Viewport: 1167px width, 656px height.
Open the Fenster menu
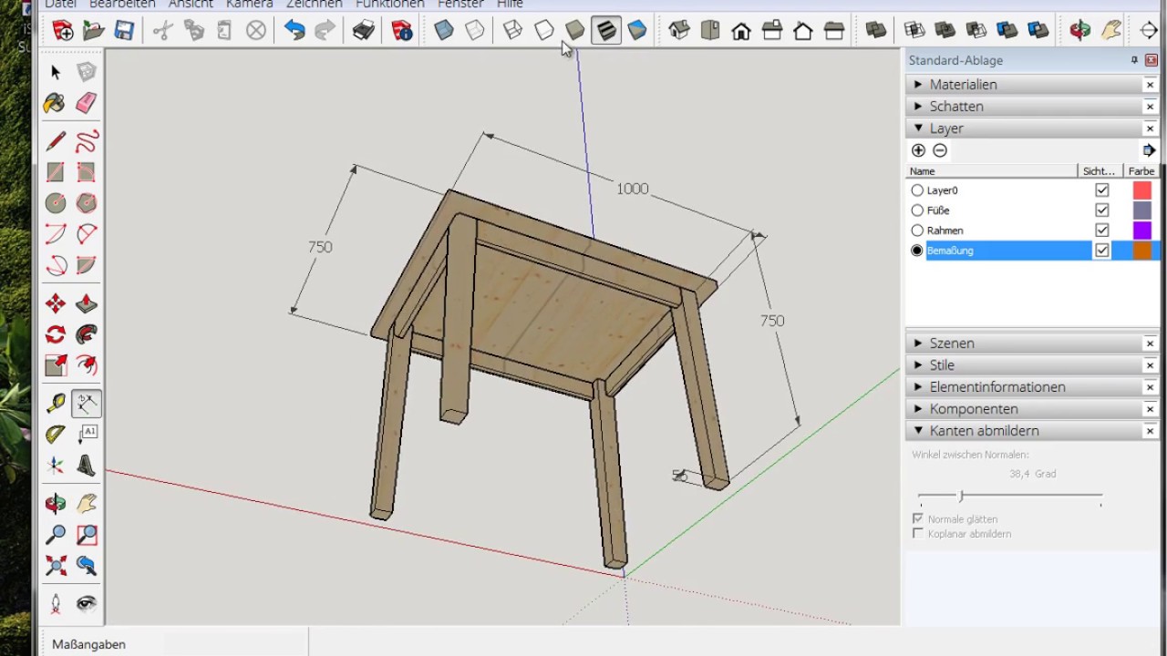click(x=460, y=5)
